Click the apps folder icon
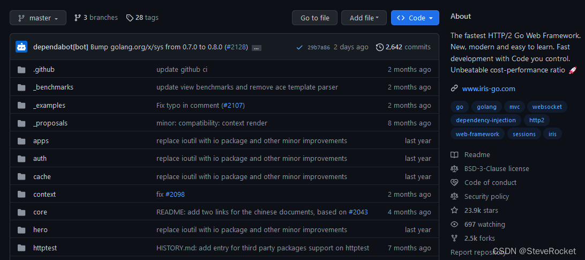 point(21,141)
